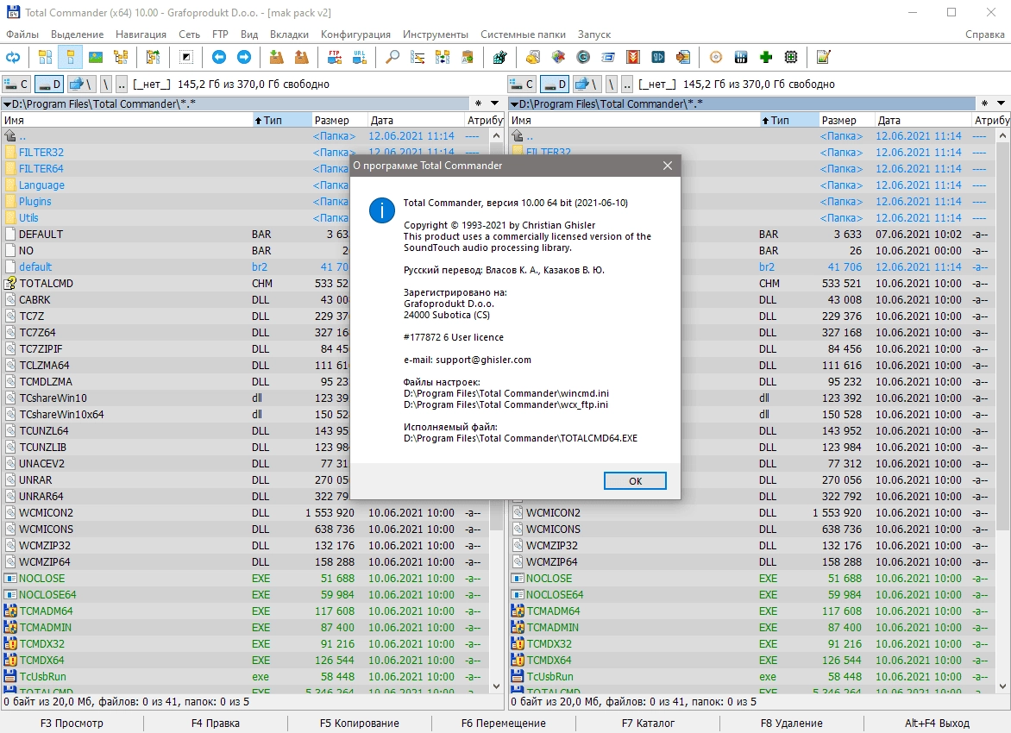The width and height of the screenshot is (1011, 733).
Task: Switch to thumbnail view picture icon
Action: point(96,58)
